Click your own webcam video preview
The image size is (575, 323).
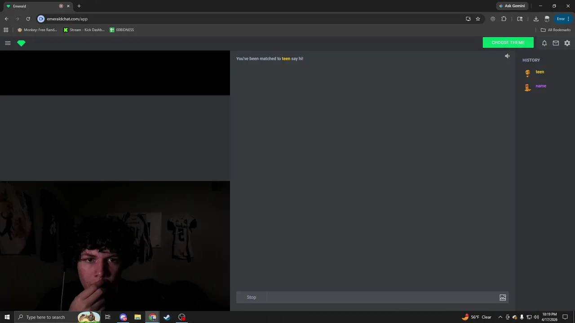pos(115,246)
